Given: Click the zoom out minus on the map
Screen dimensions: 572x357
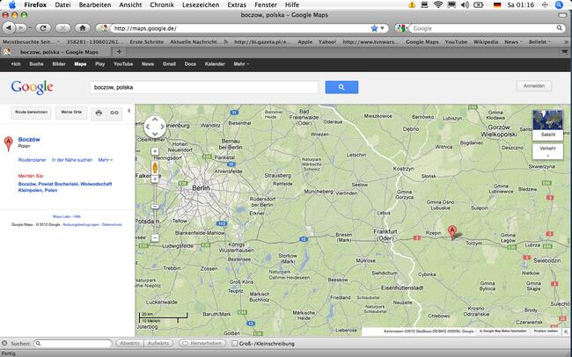Looking at the screenshot, I should 154,237.
